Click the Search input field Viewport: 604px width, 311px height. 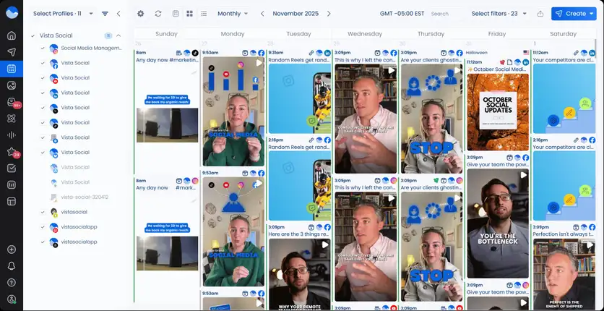pos(444,14)
